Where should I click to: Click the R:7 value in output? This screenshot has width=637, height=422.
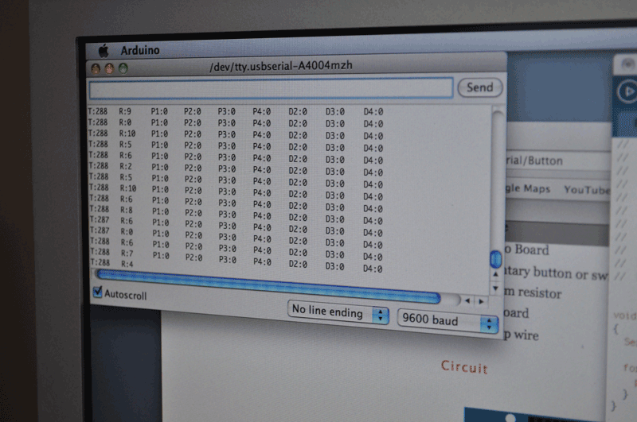tap(127, 254)
